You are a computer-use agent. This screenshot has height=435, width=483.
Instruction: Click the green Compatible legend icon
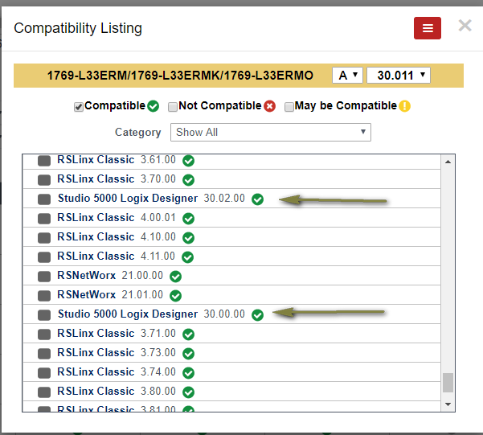[153, 106]
